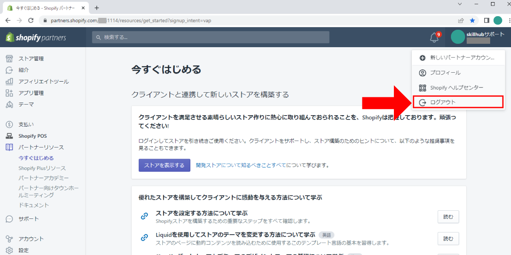
Task: Open a new browser tab
Action: click(97, 8)
